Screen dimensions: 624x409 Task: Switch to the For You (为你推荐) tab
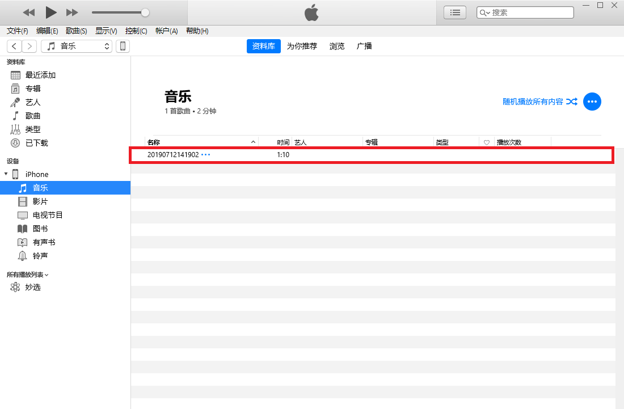pyautogui.click(x=302, y=46)
